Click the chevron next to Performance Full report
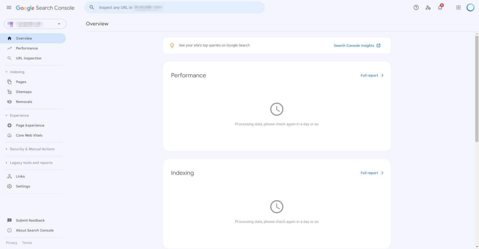Viewport: 479px width, 249px height. pyautogui.click(x=382, y=75)
